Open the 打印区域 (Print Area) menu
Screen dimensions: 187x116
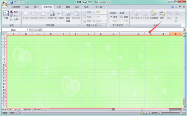coord(52,16)
